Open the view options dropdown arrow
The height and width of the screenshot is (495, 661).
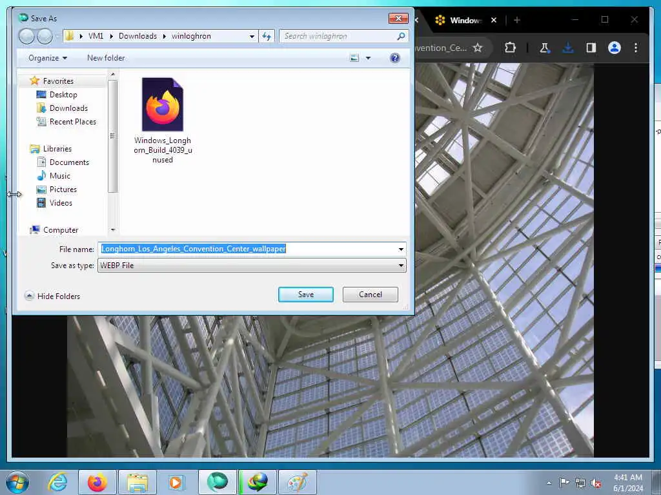368,58
